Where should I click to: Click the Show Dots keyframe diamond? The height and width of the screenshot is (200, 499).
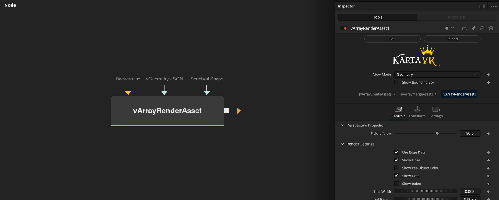pyautogui.click(x=488, y=176)
